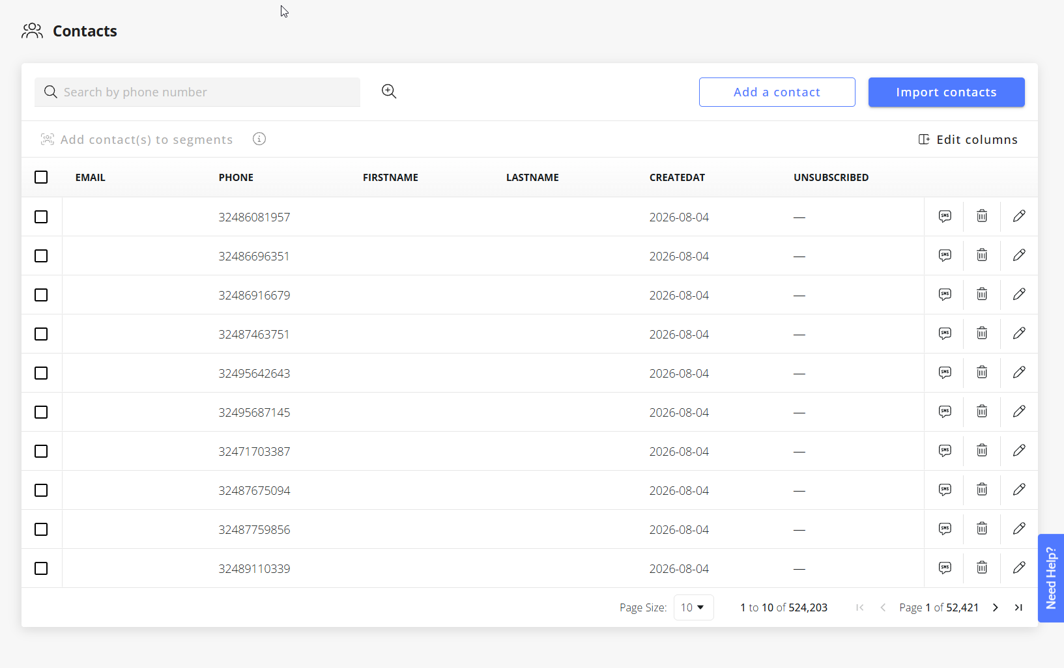Edit contact 32489110339

[x=1019, y=568]
